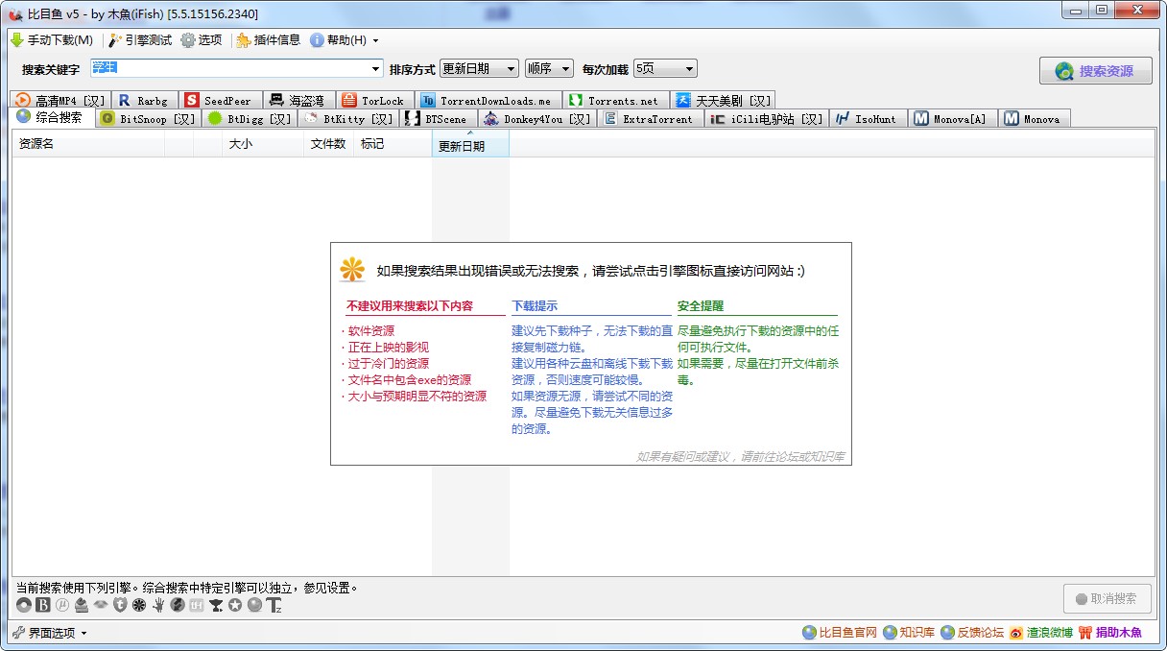Visit the 比目鱼官网 official site link
1167x651 pixels.
click(x=840, y=633)
